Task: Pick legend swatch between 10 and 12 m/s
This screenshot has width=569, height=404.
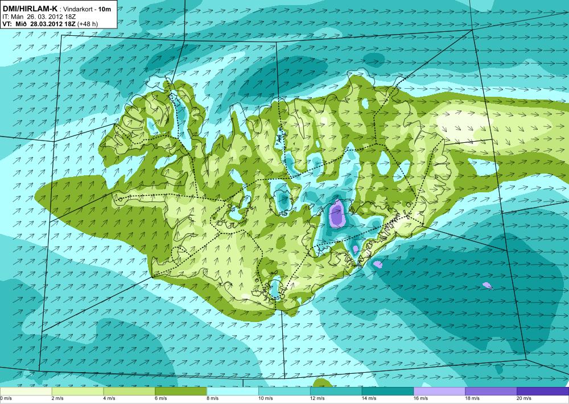Action: coord(284,391)
